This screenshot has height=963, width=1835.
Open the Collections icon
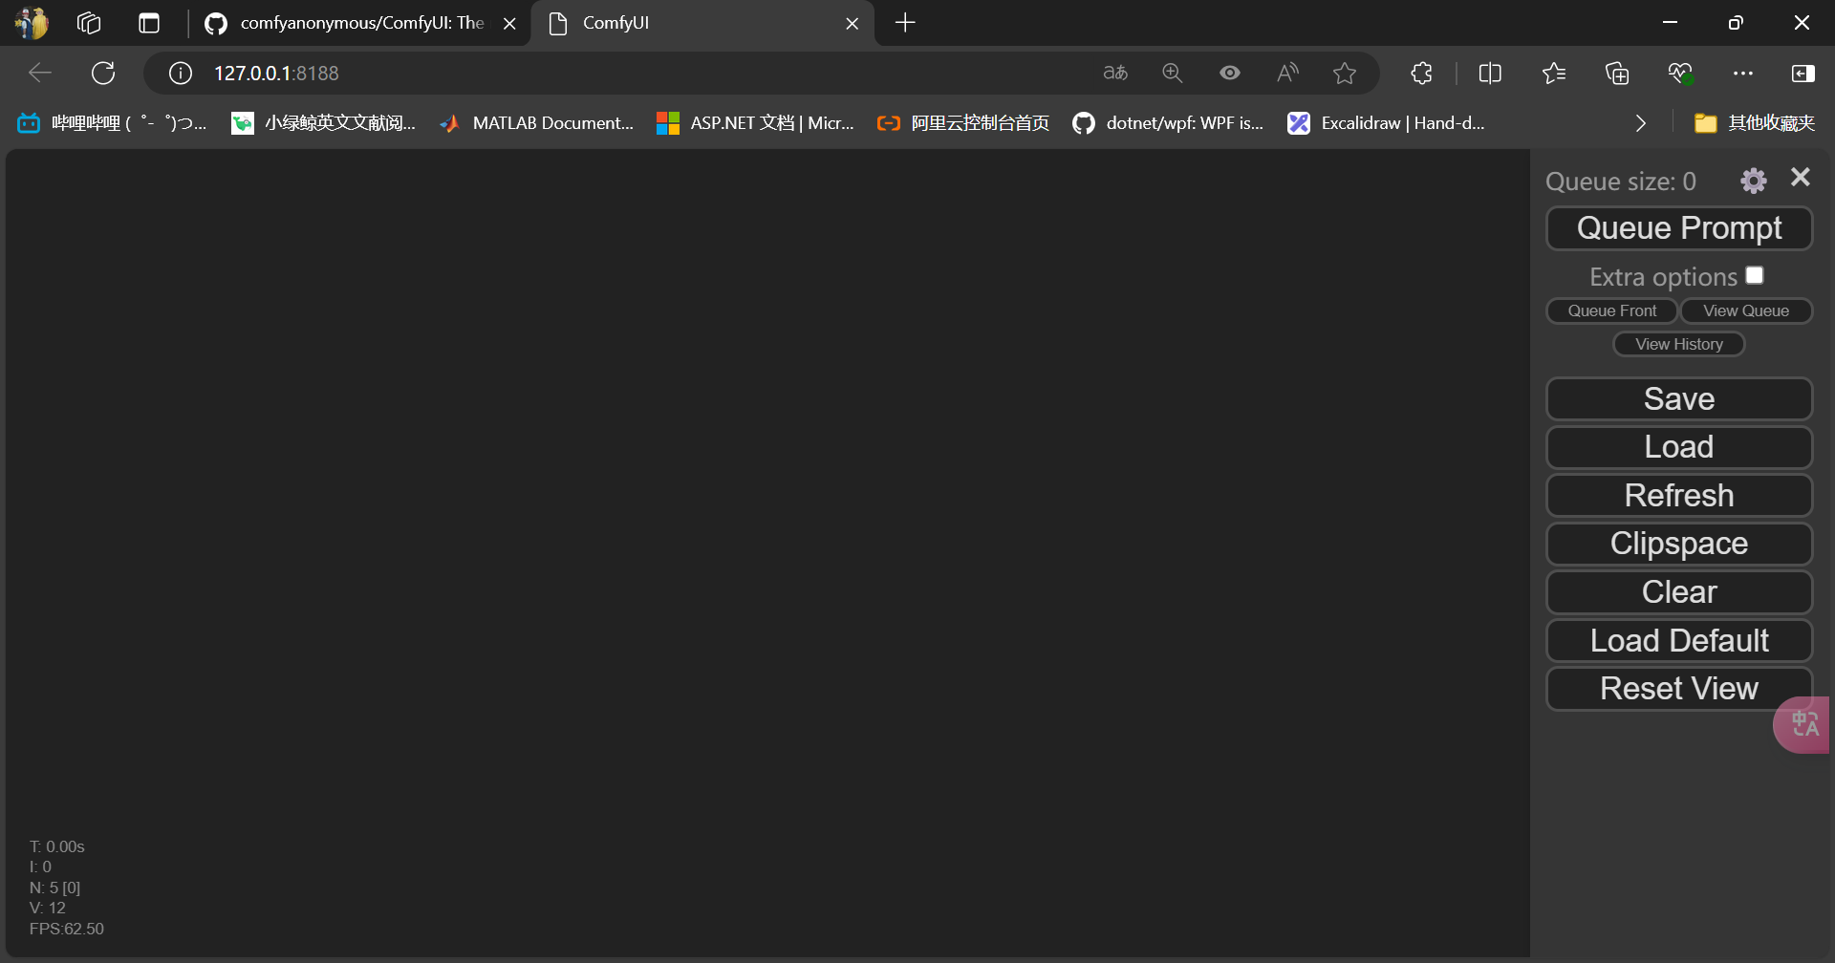pyautogui.click(x=1617, y=73)
